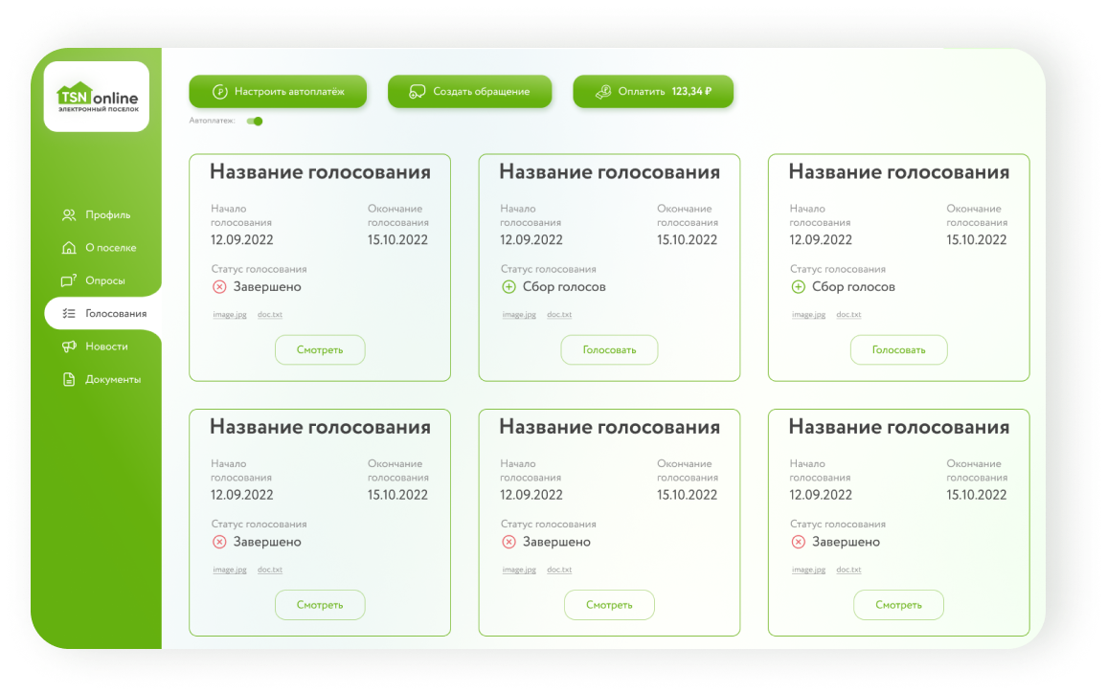The image size is (1107, 693).
Task: Click the speech bubble icon on Создать обращение
Action: (418, 92)
